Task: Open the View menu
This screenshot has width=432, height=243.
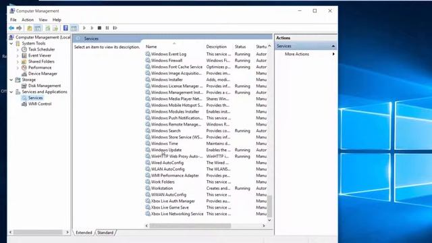Action: (x=43, y=20)
